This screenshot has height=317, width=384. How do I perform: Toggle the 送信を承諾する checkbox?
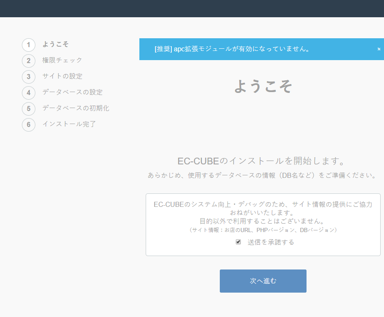click(x=238, y=242)
